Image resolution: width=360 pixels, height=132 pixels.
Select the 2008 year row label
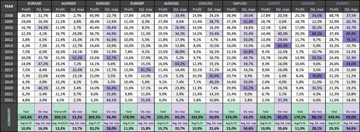9,15
